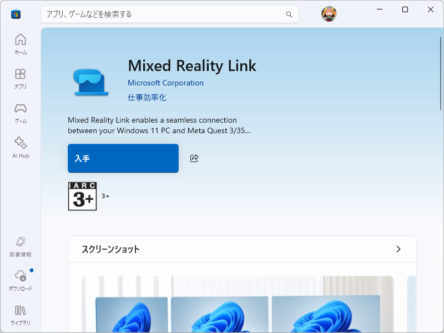View the IARC 3+ age rating badge
This screenshot has height=333, width=444.
coord(82,196)
